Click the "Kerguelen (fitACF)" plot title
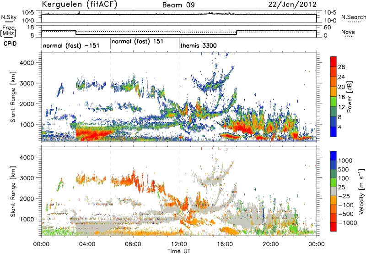Image resolution: width=366 pixels, height=254 pixels. tap(79, 4)
